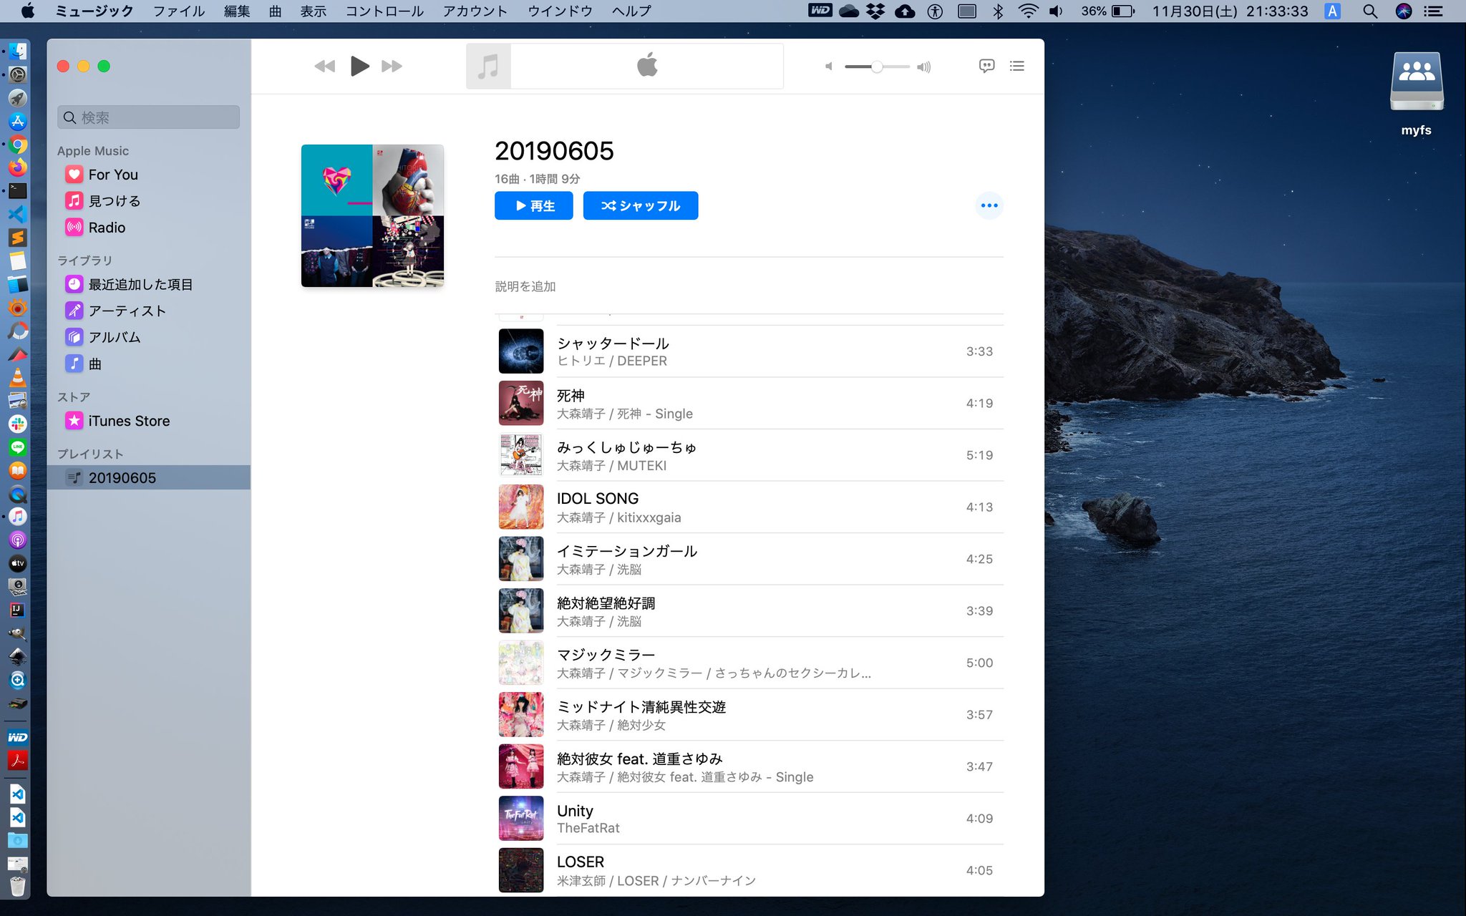Open the more options ellipsis button
This screenshot has height=916, width=1466.
tap(989, 205)
